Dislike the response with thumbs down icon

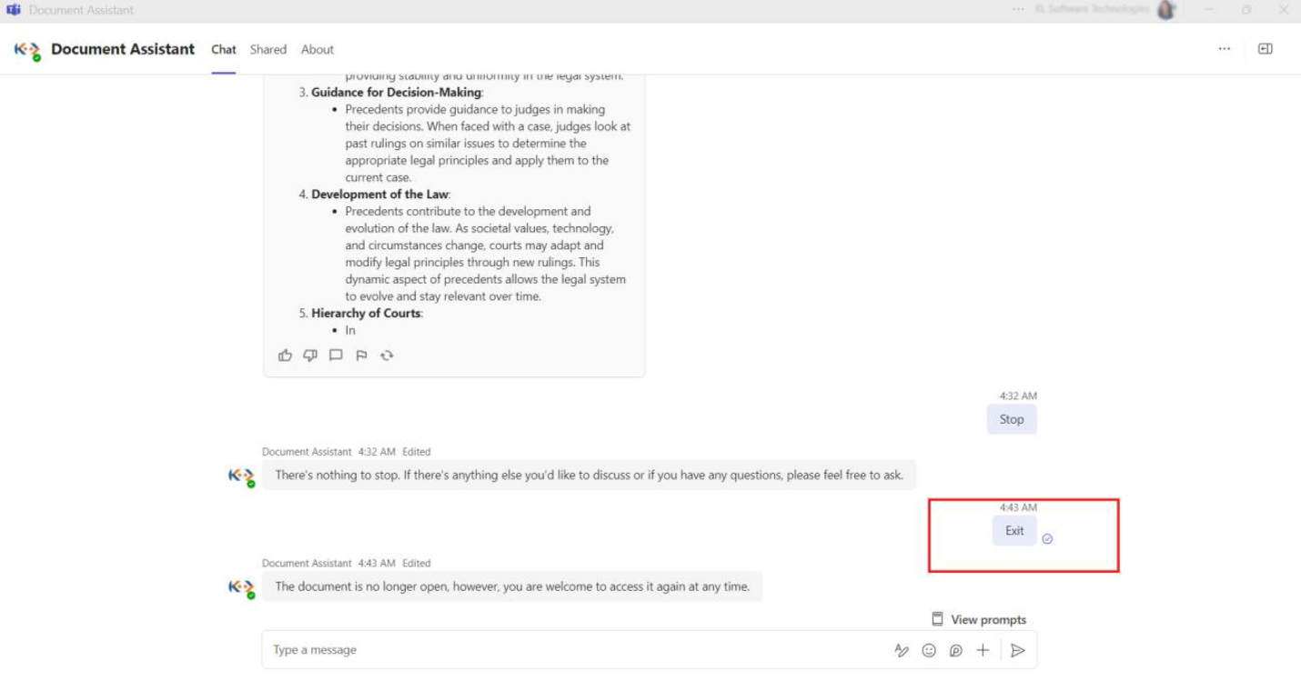310,356
